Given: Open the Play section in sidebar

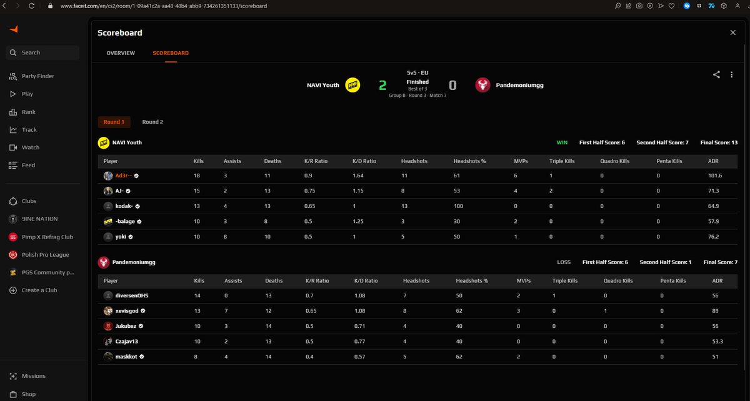Looking at the screenshot, I should 21,94.
